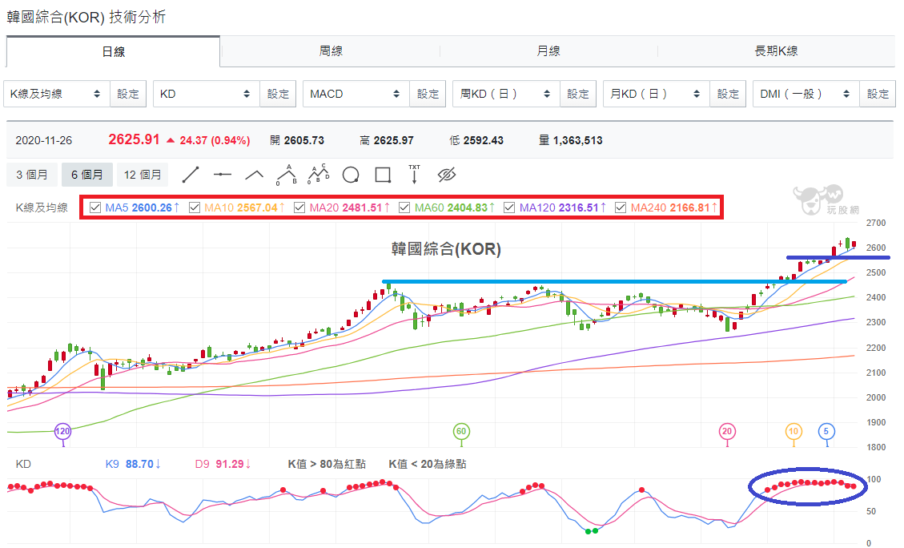Screen dimensions: 904x548
Task: Click the purple 120 MA marker
Action: click(x=62, y=432)
